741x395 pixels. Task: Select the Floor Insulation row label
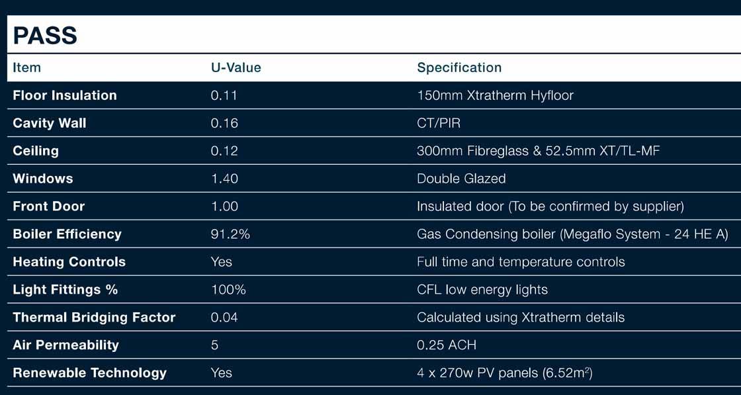pos(65,95)
